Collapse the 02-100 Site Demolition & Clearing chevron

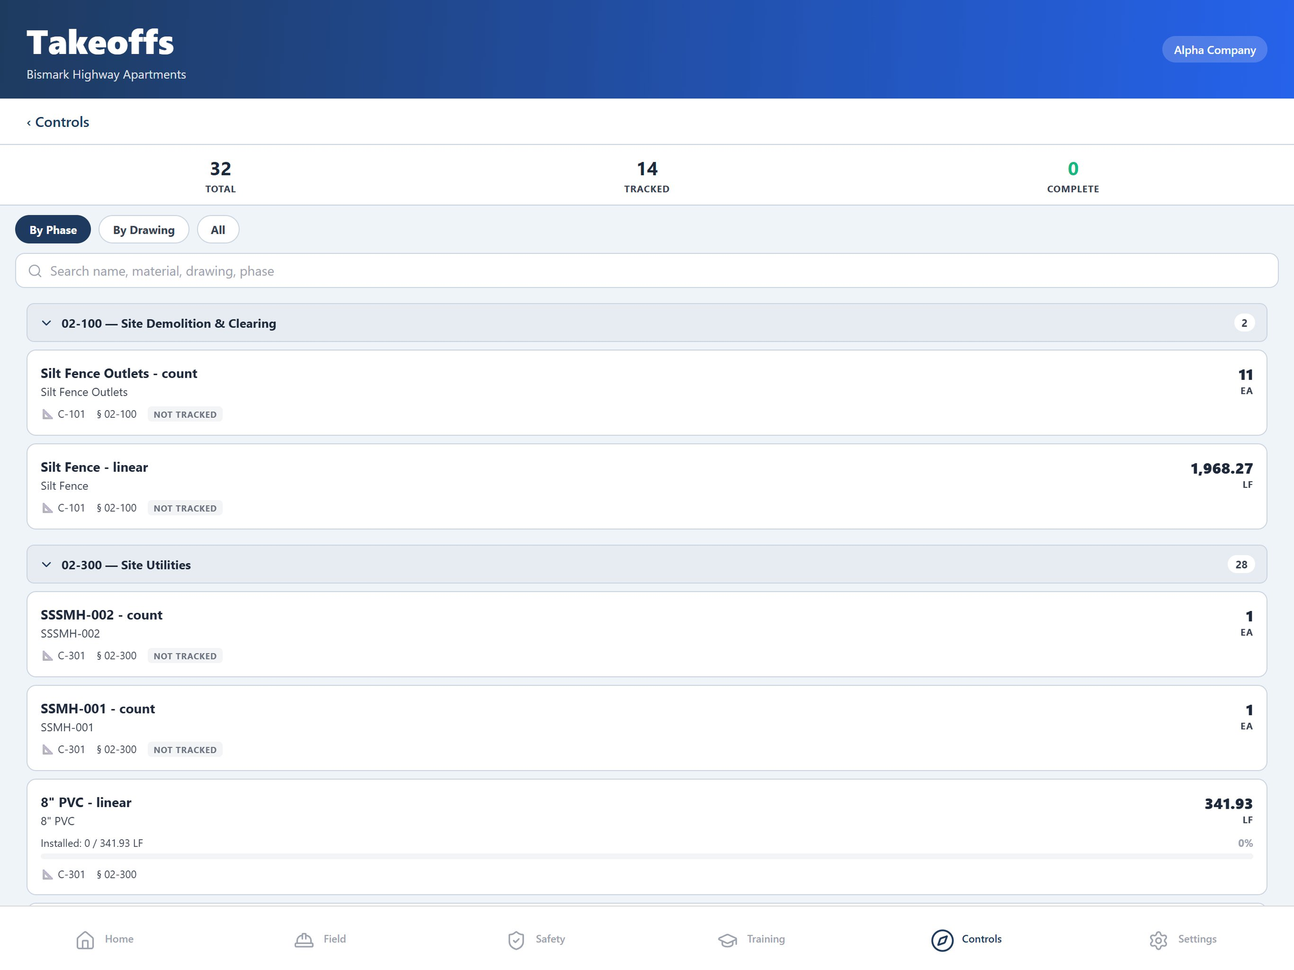(46, 323)
